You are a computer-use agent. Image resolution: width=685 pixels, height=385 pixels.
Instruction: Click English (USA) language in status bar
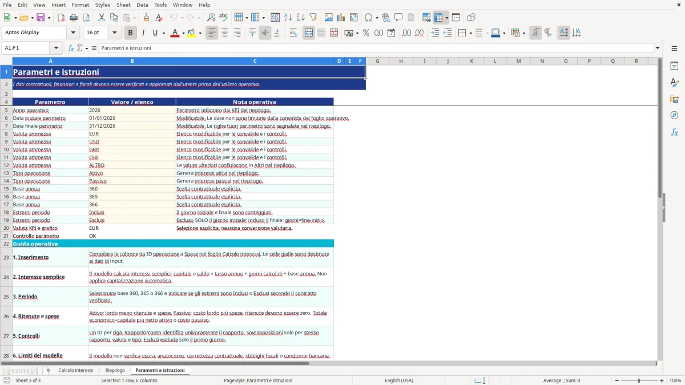click(399, 380)
